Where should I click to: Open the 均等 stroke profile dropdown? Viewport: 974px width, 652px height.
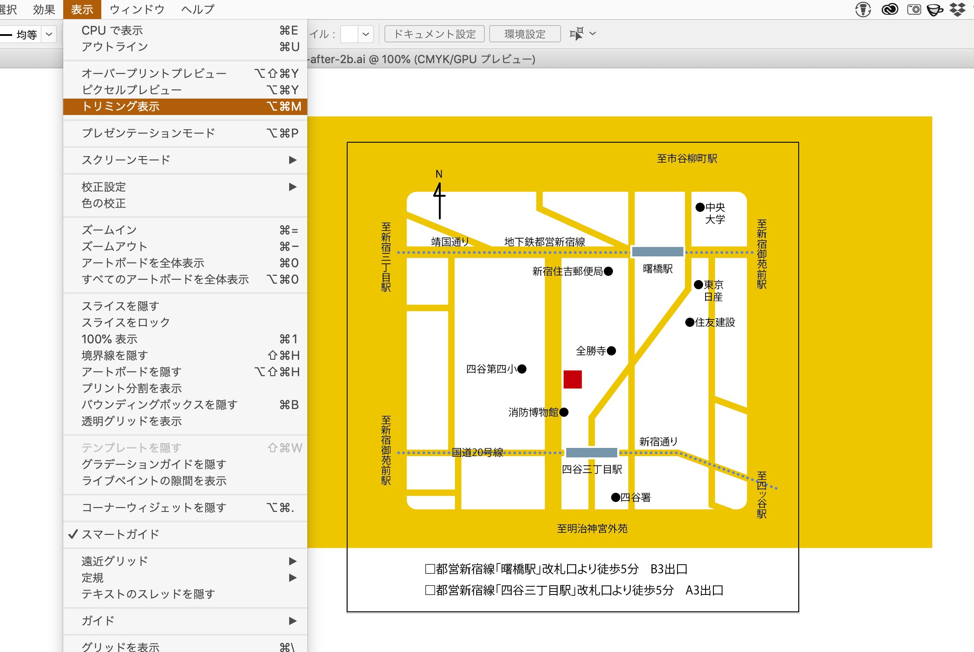[x=49, y=34]
